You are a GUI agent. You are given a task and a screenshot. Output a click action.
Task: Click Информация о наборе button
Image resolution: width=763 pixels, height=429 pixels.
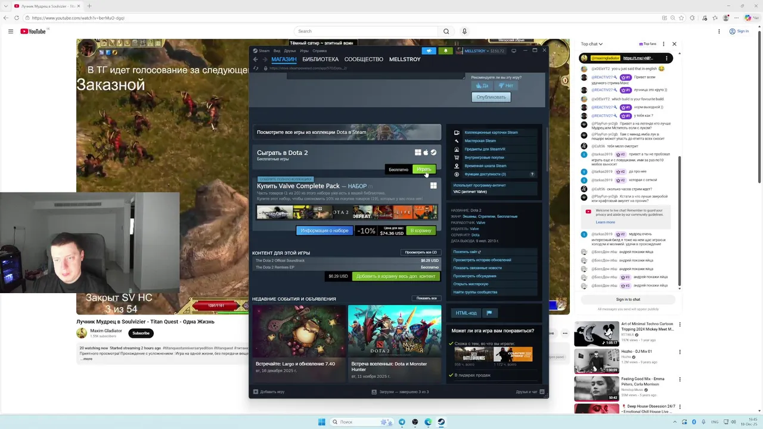tap(324, 231)
